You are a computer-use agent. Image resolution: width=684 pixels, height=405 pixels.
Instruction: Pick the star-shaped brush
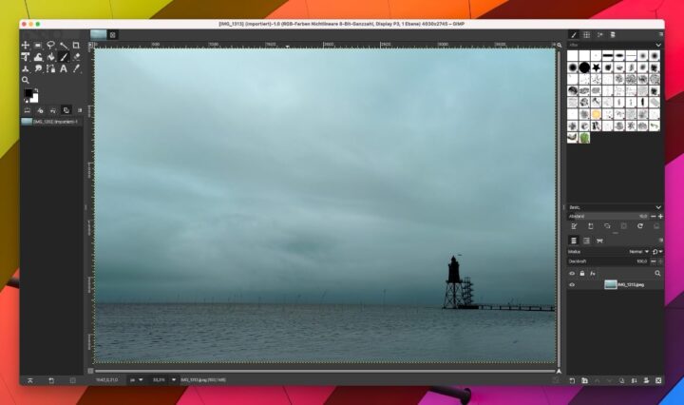tap(596, 67)
